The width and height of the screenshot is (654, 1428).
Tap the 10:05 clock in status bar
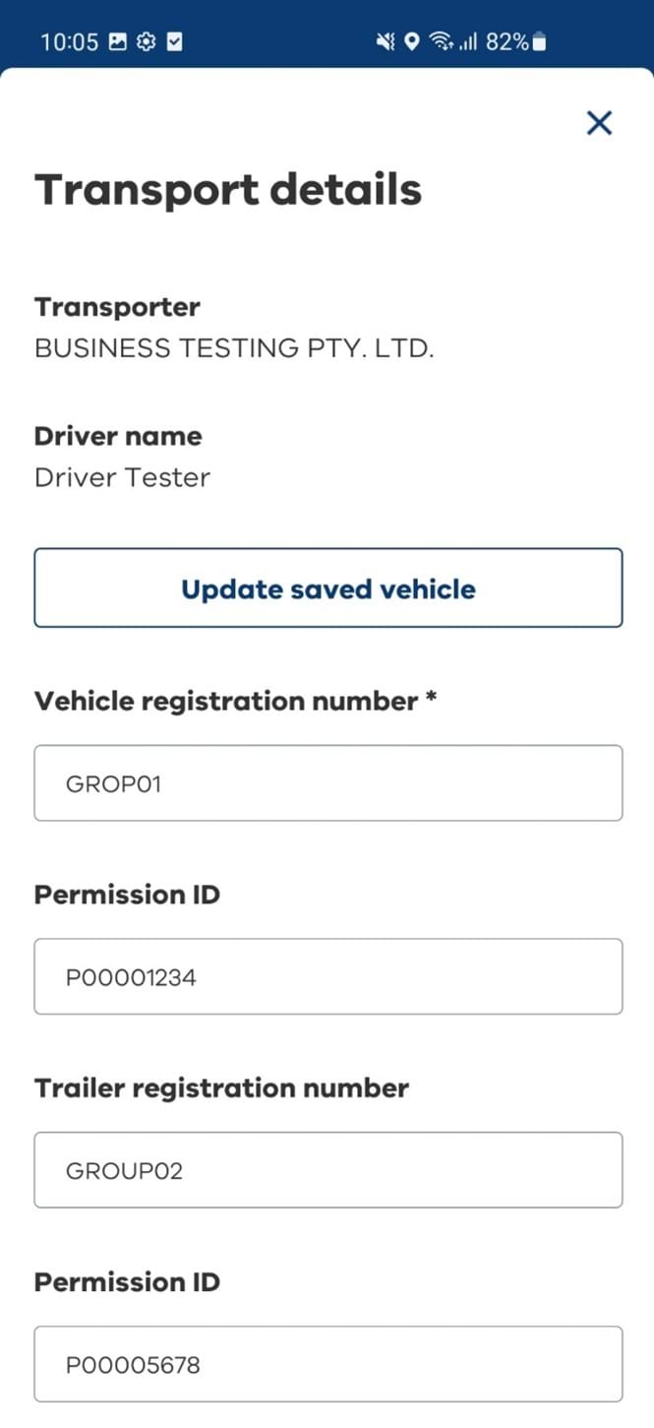[x=69, y=41]
